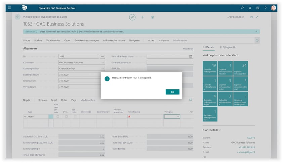283x163 pixels.
Task: Click OK in the raamcontract dialog
Action: pyautogui.click(x=172, y=92)
